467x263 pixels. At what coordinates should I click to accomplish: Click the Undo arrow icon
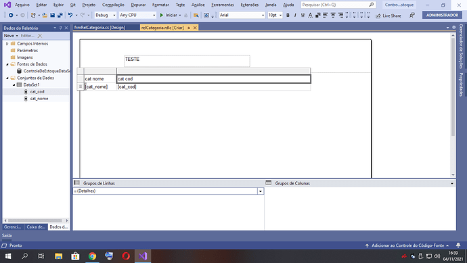(x=70, y=15)
